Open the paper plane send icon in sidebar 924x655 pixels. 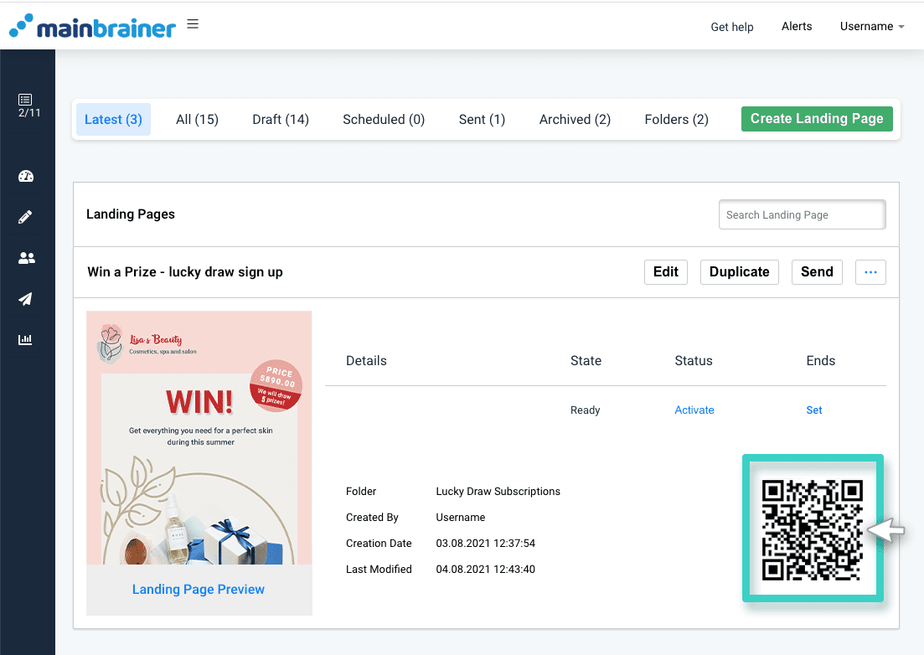click(25, 299)
